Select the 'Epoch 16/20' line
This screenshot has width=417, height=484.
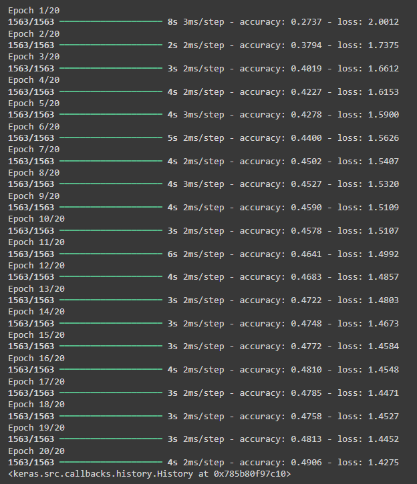coord(36,358)
